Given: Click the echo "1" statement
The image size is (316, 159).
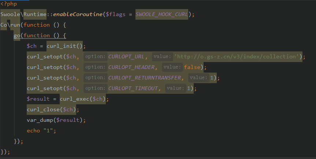Looking at the screenshot, I should coord(41,131).
